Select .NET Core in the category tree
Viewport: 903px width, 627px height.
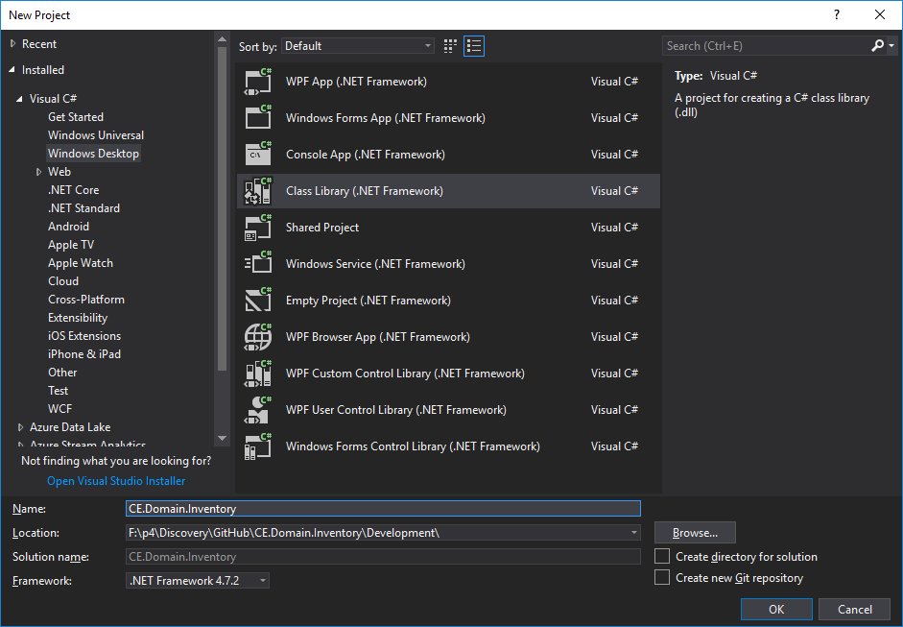(x=74, y=190)
